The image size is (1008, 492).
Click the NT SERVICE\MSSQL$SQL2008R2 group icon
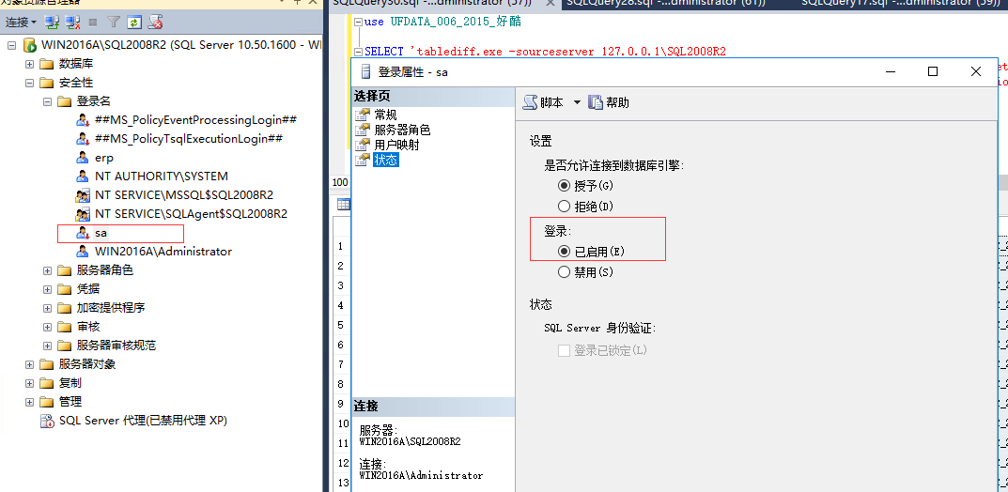(x=83, y=195)
